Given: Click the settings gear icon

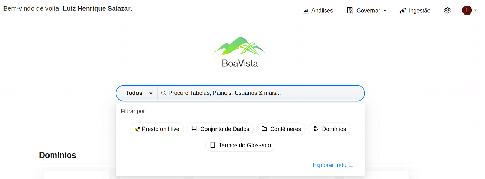Looking at the screenshot, I should click(447, 10).
